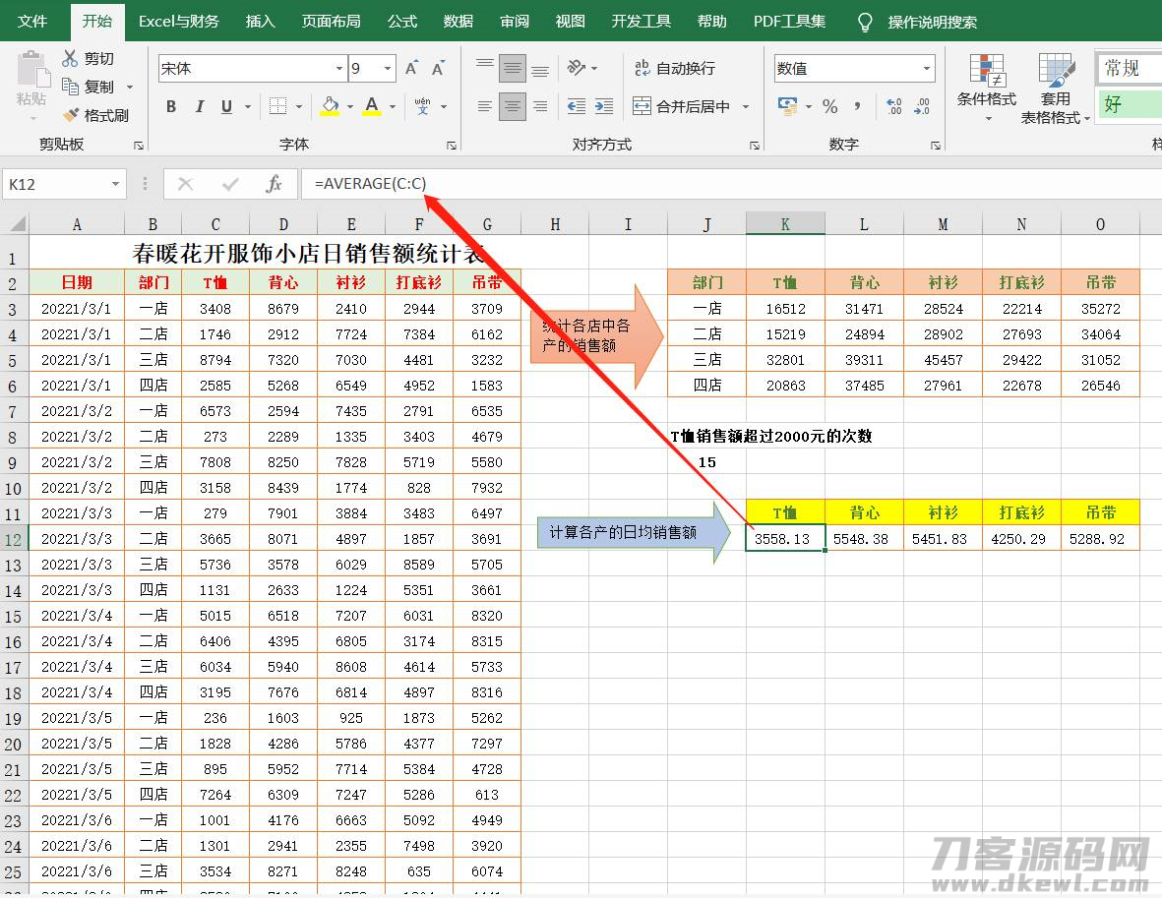Click the Paste (粘贴) clipboard icon
Image resolution: width=1162 pixels, height=898 pixels.
(31, 69)
